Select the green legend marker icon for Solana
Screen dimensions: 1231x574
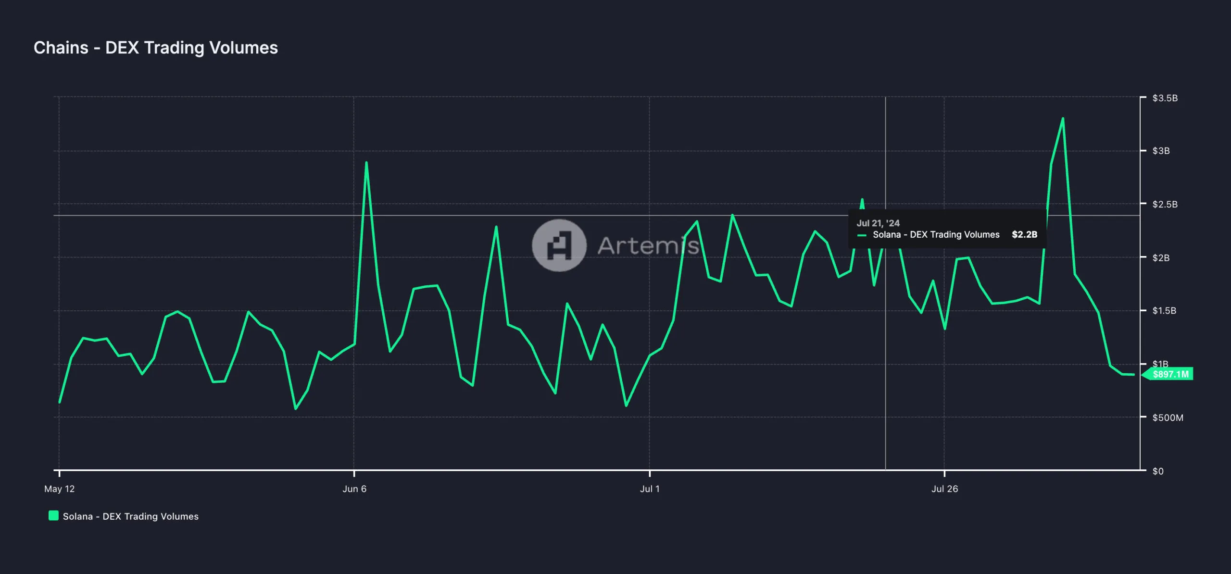tap(52, 517)
